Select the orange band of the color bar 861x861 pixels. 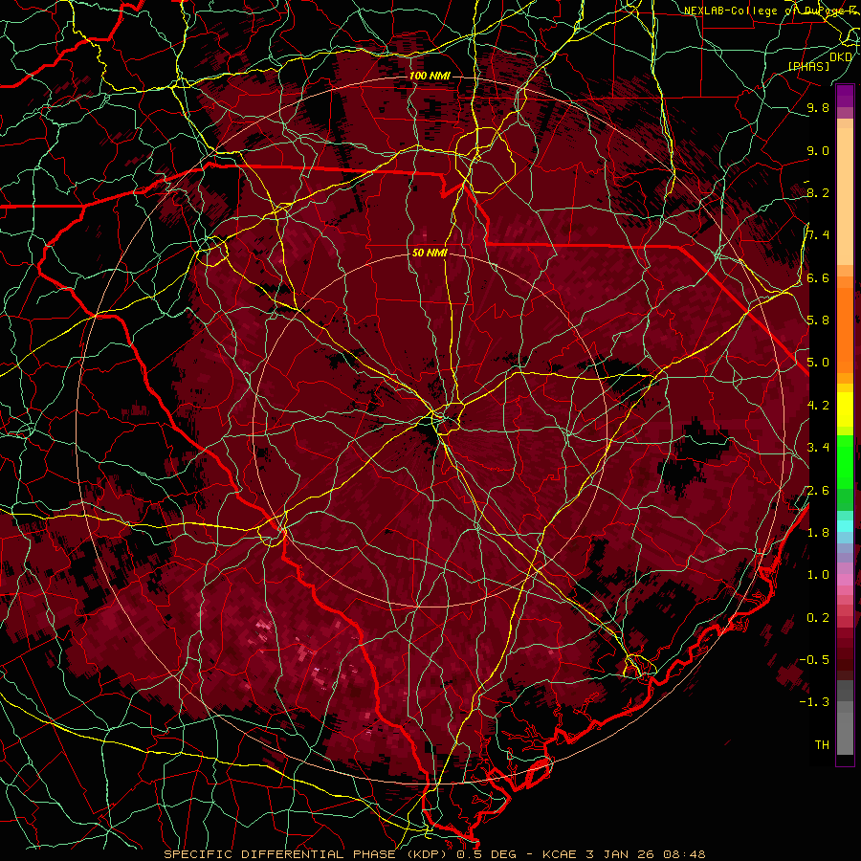(x=845, y=330)
